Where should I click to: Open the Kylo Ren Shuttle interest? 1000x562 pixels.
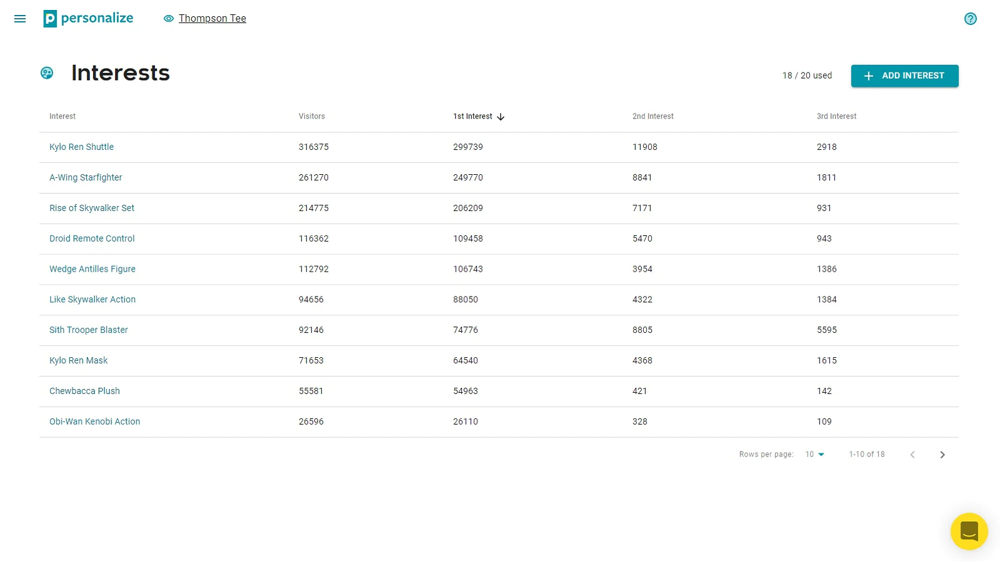coord(81,147)
